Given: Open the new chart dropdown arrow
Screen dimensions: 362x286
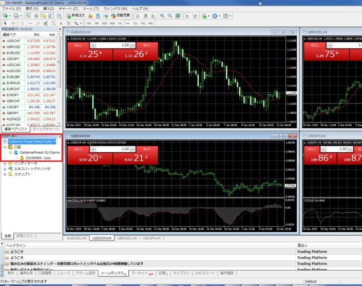Looking at the screenshot, I should (x=10, y=16).
